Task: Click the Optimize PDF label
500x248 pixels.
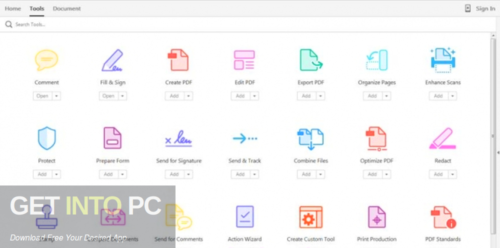Action: coord(376,161)
